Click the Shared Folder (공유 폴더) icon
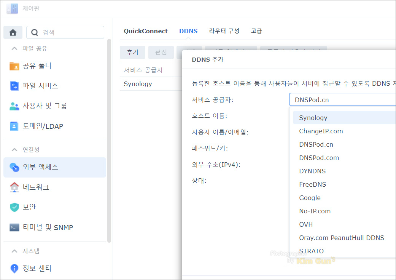This screenshot has width=396, height=280. click(x=14, y=66)
